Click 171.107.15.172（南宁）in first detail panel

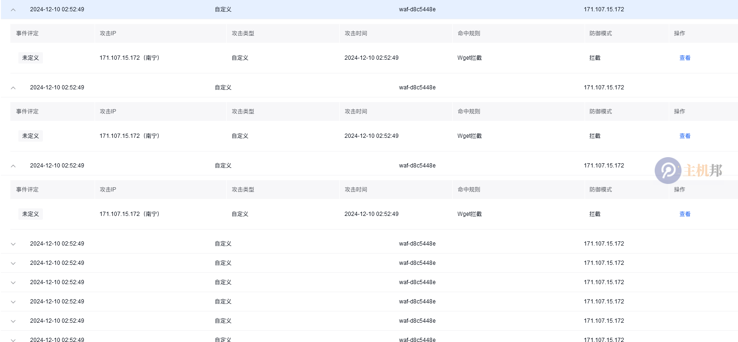pyautogui.click(x=130, y=58)
